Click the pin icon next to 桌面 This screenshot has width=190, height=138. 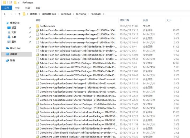pos(30,28)
